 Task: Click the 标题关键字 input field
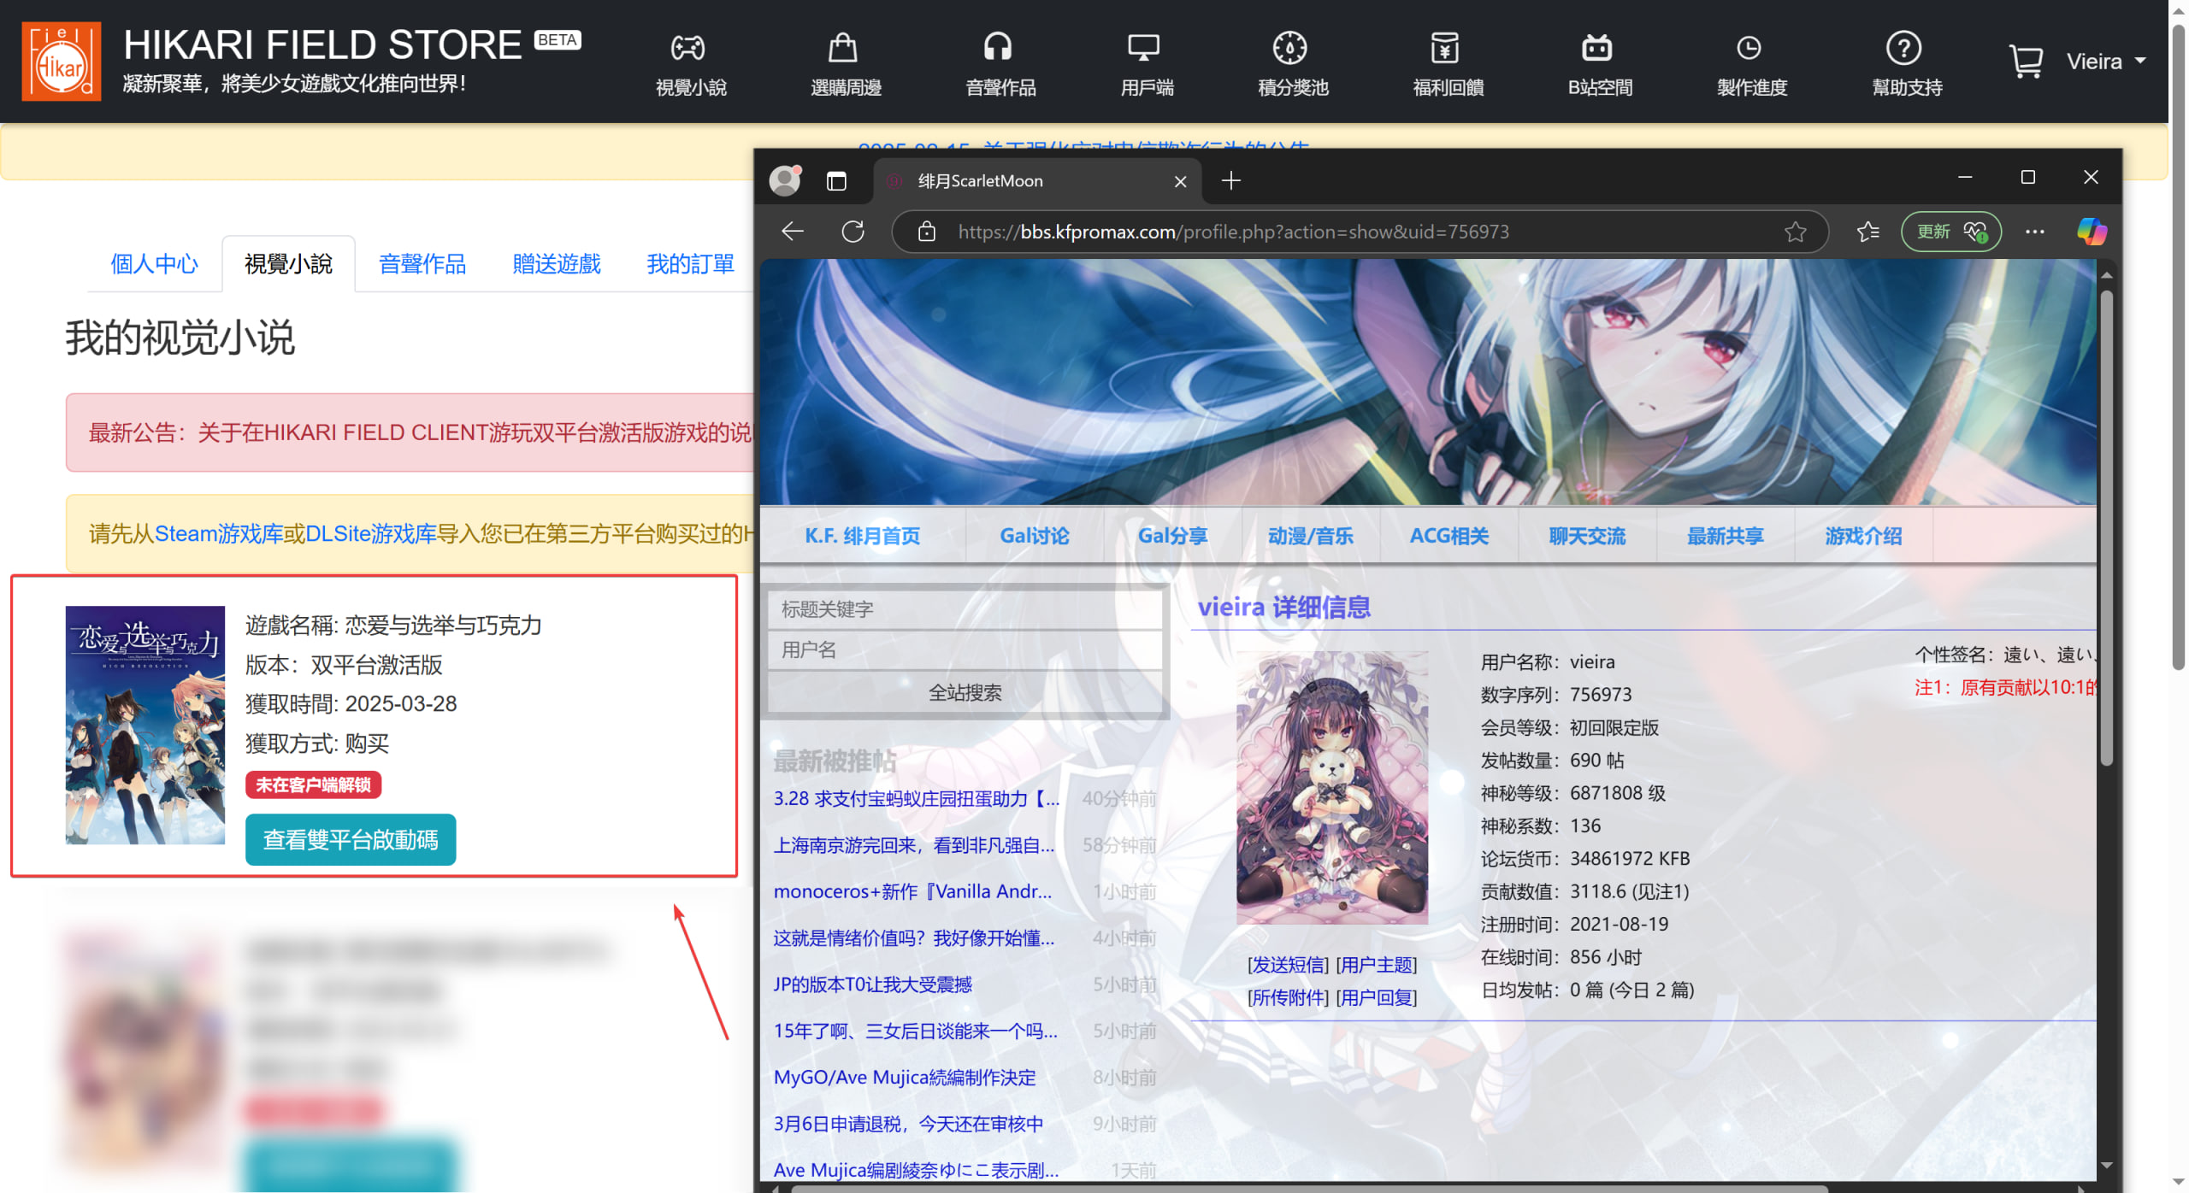[965, 609]
